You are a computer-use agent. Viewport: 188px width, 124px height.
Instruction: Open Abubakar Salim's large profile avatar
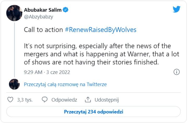[x=14, y=13]
